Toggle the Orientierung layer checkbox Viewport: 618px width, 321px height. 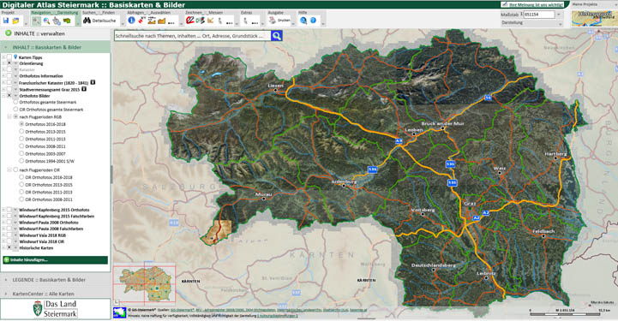coord(9,63)
